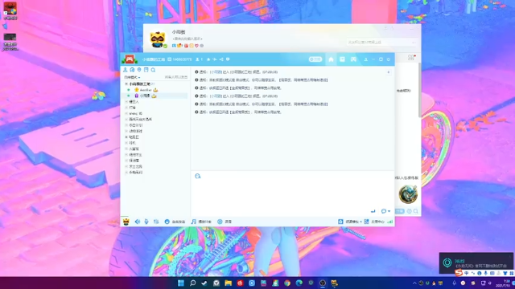Click the share icon in the channel title bar
This screenshot has height=289, width=515.
click(221, 59)
